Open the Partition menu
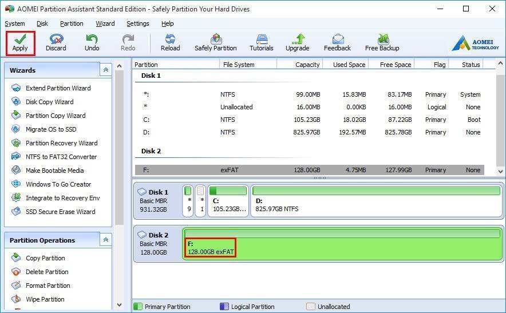 72,23
